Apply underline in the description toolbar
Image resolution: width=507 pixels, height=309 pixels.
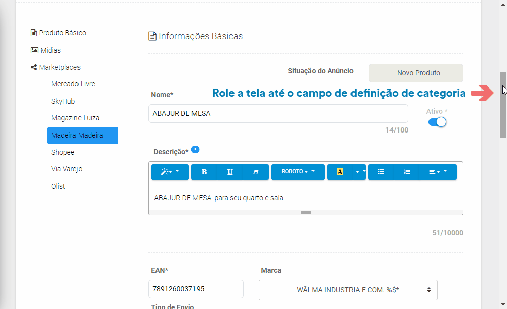[230, 172]
